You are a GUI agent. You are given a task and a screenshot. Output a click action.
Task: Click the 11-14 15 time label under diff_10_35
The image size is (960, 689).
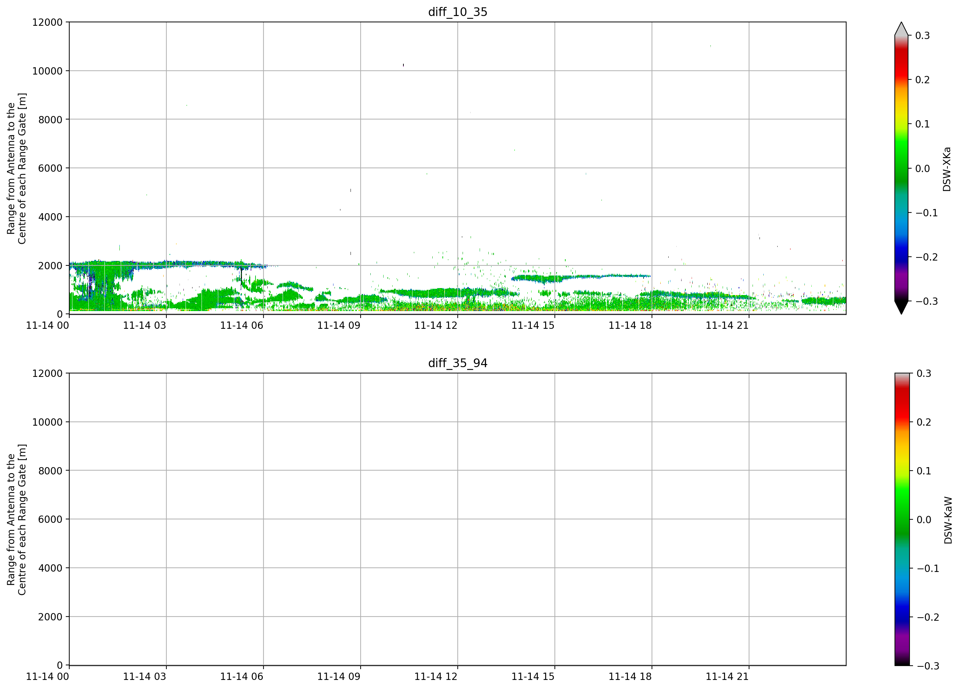coord(533,325)
